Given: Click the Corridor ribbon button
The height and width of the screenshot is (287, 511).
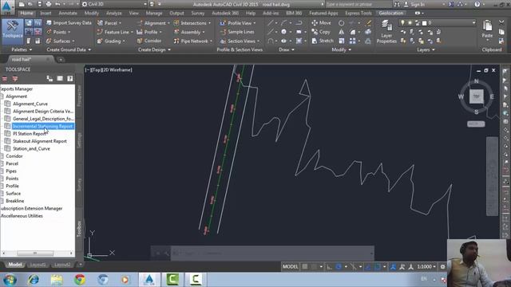Looking at the screenshot, I should tap(149, 41).
